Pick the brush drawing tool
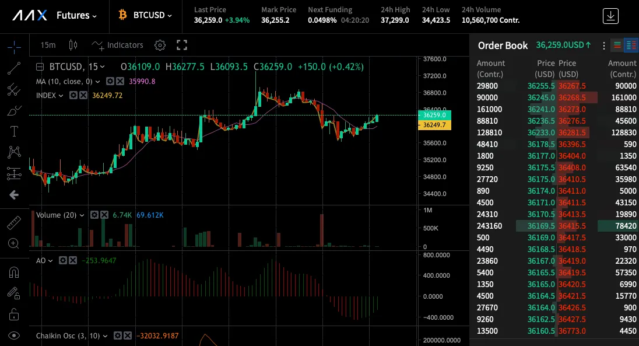 (x=14, y=110)
